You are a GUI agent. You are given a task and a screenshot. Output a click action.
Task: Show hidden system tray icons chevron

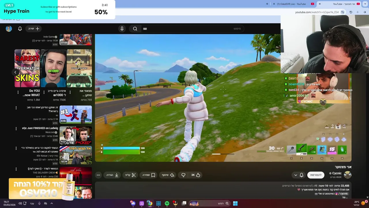[x=52, y=203]
